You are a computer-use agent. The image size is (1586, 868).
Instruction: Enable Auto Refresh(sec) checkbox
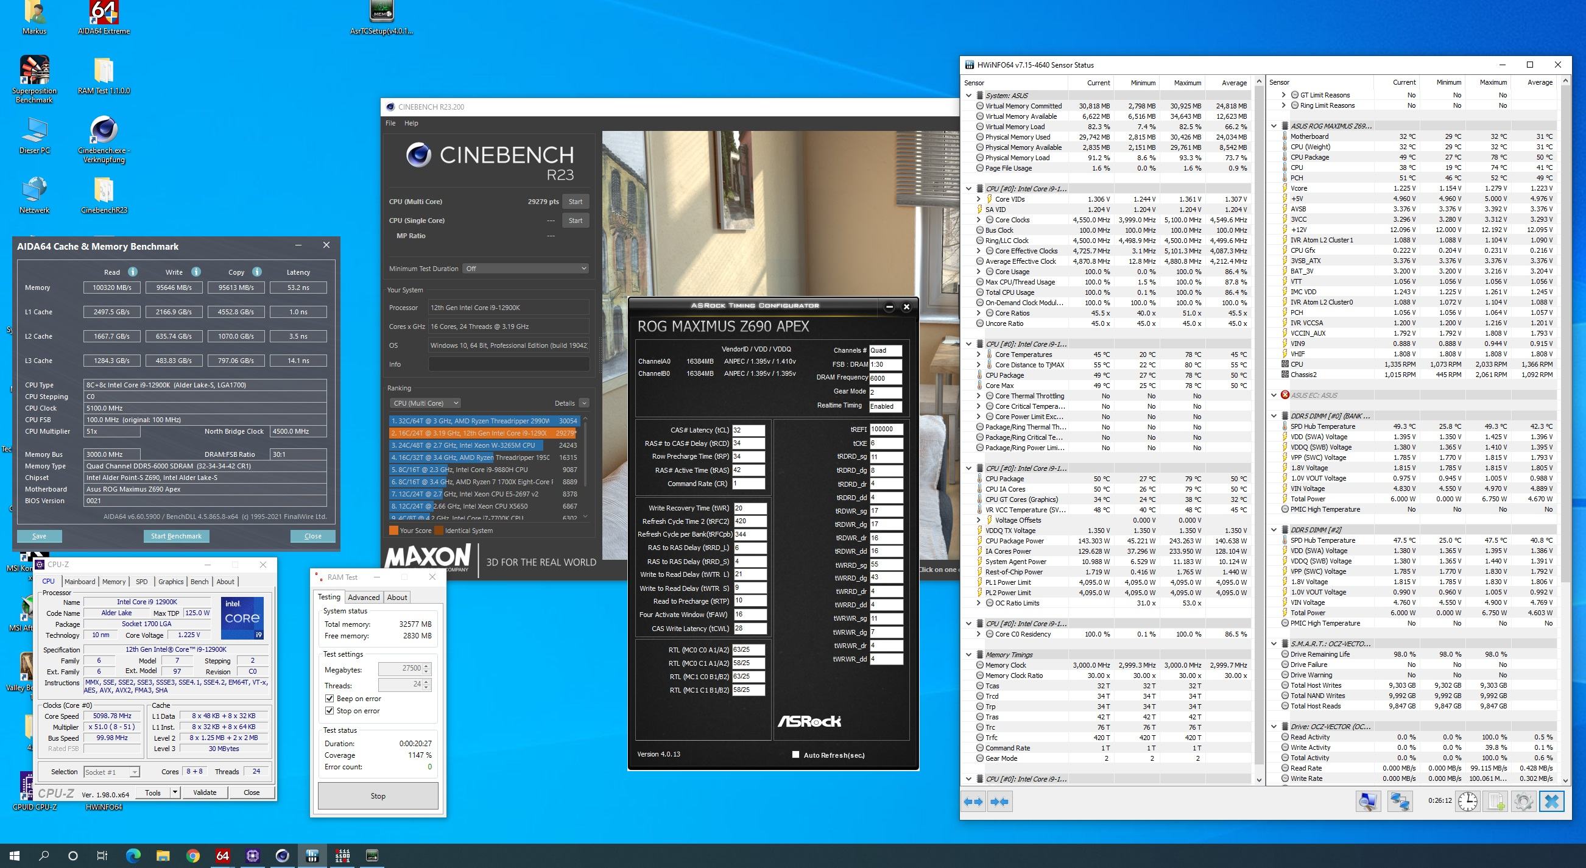click(x=795, y=755)
